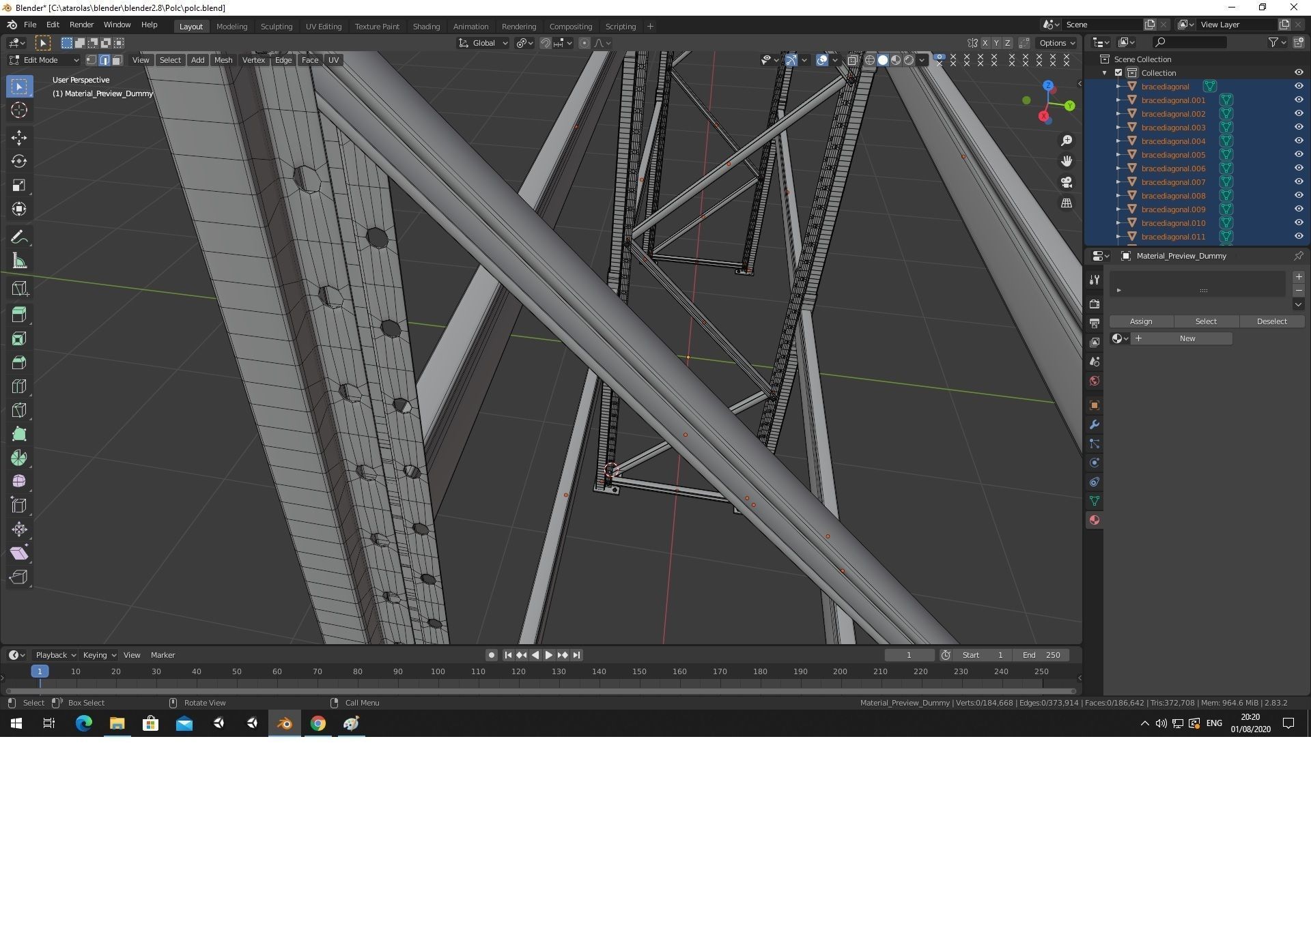Activate the Rotate tool
Image resolution: width=1311 pixels, height=928 pixels.
tap(19, 161)
